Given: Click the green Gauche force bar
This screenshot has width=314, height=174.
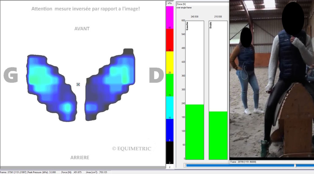Looking at the screenshot, I should (x=195, y=132).
